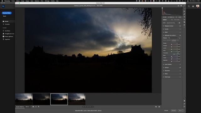
Task: Toggle visibility of Détail panel
Action: (180, 32)
